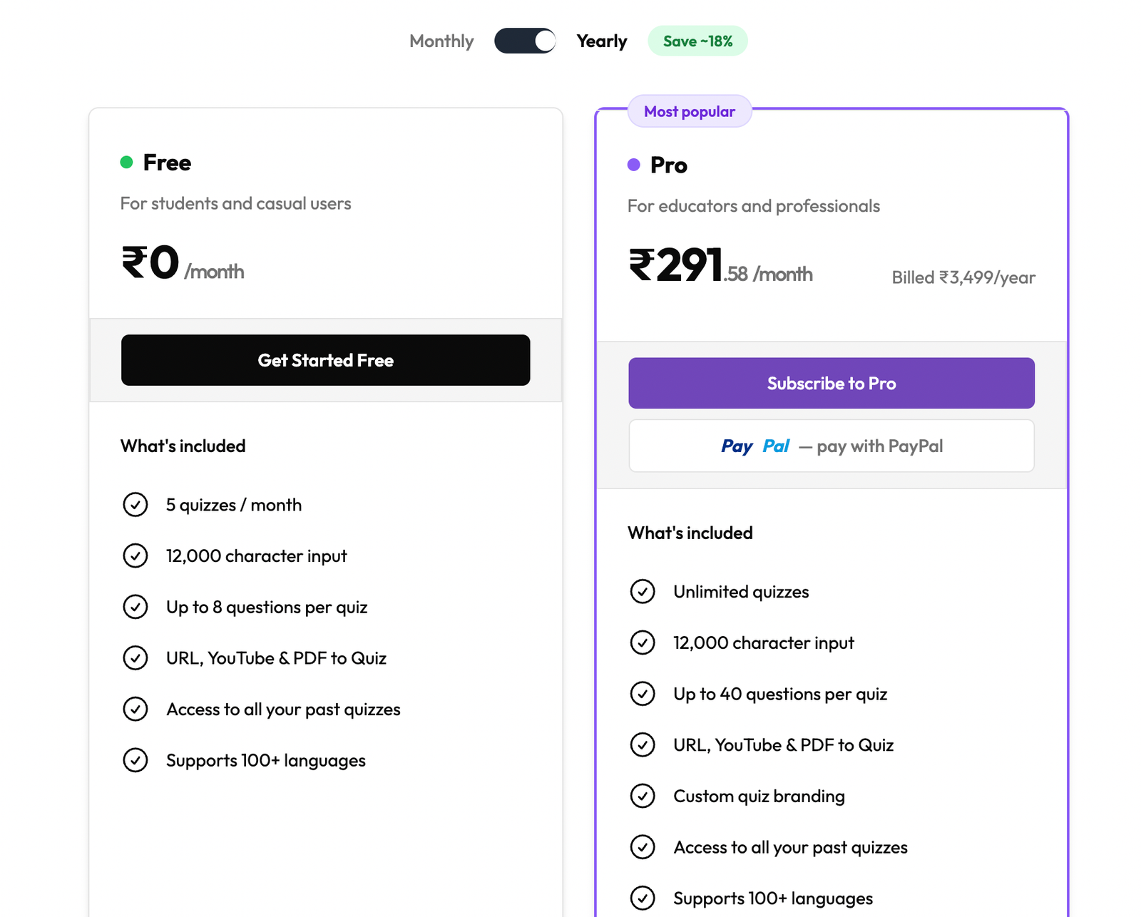Click checkmark icon next to Unlimited quizzes

click(x=643, y=592)
